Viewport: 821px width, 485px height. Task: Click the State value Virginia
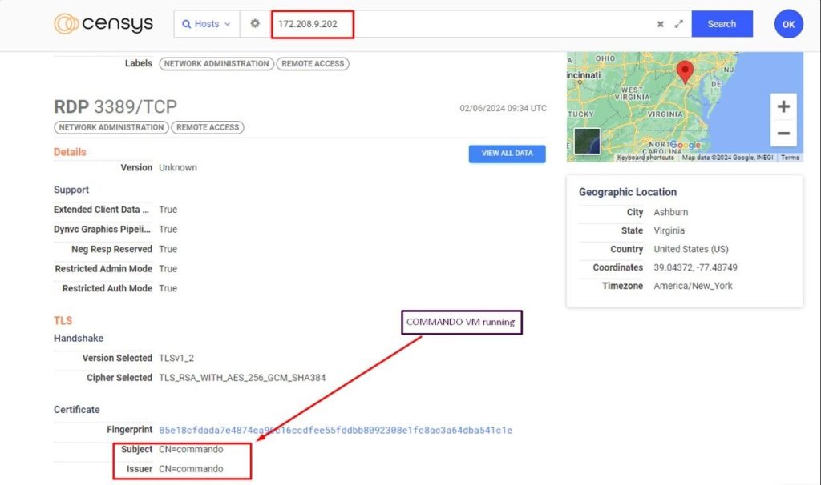tap(669, 230)
